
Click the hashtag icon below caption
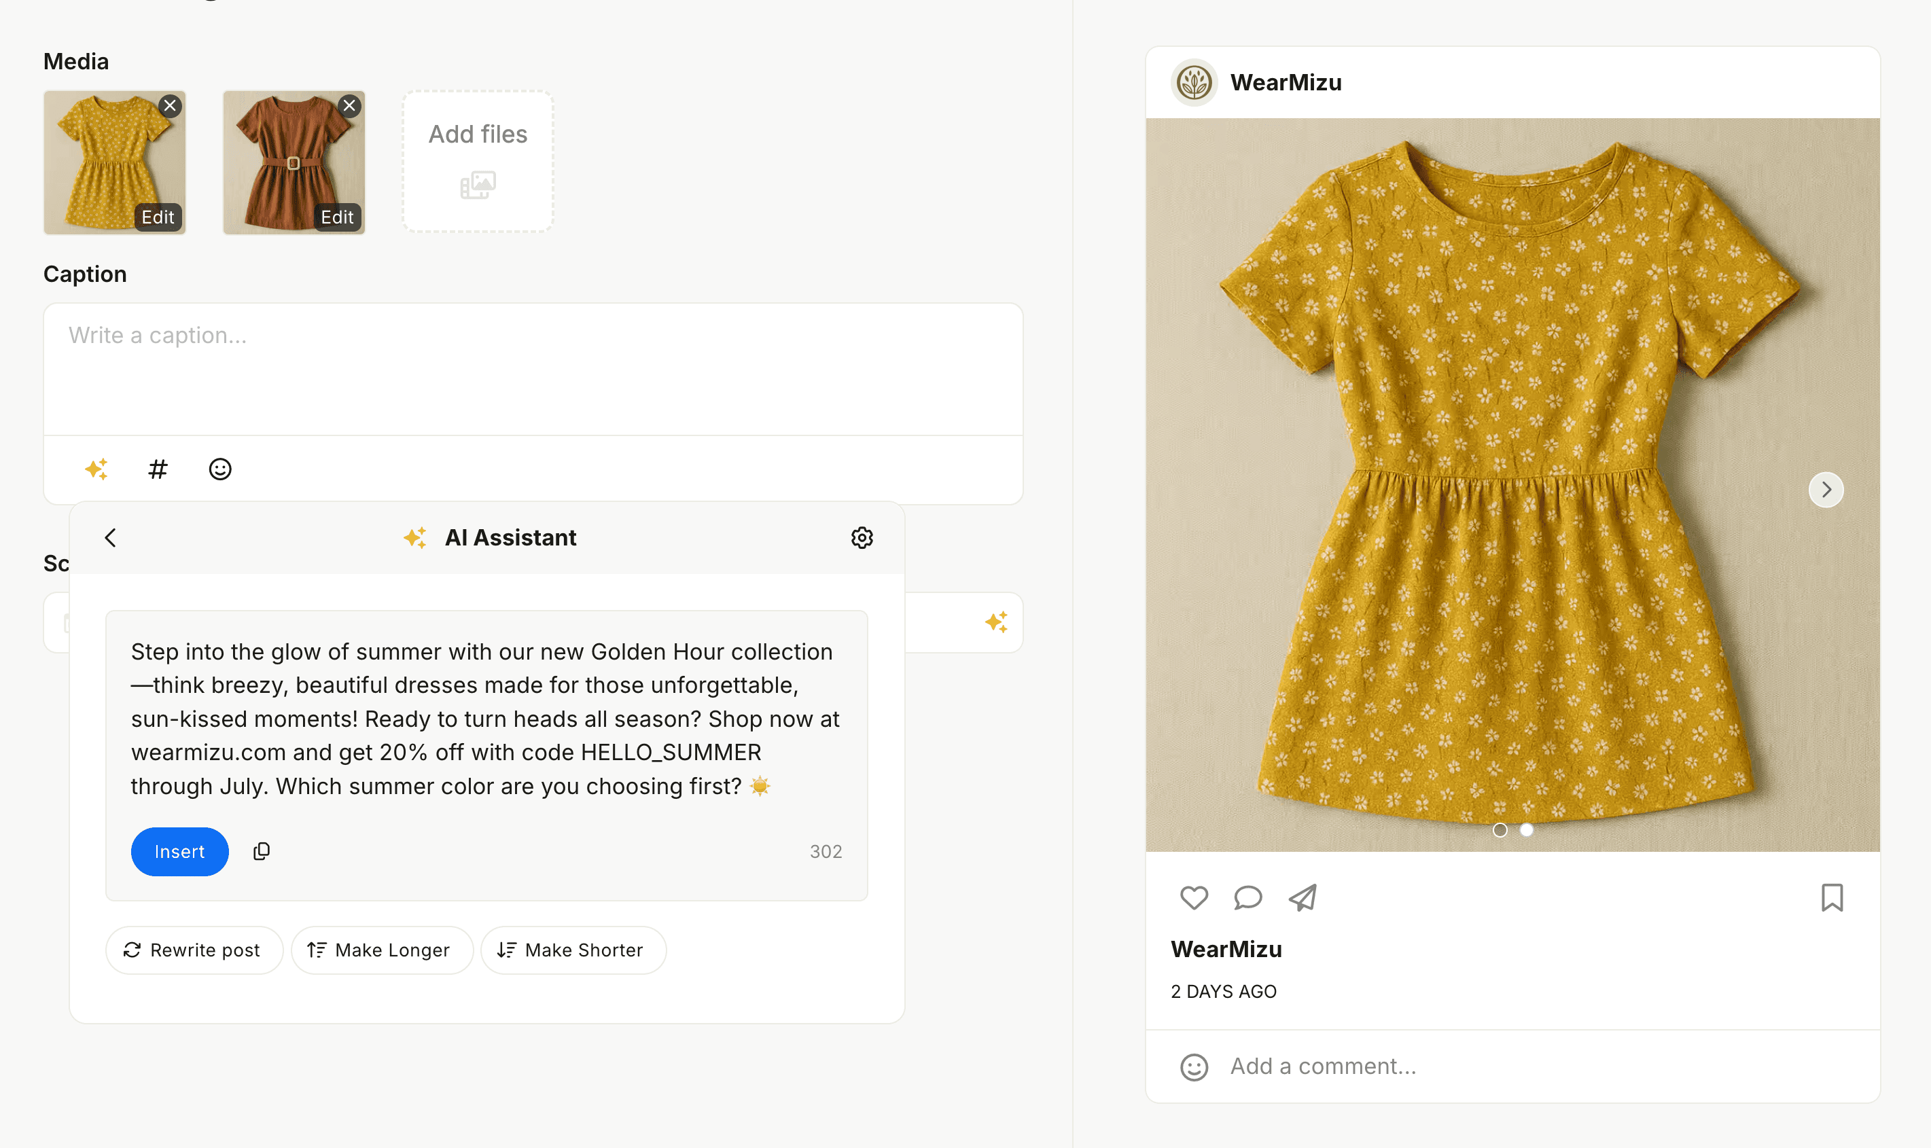pos(158,469)
